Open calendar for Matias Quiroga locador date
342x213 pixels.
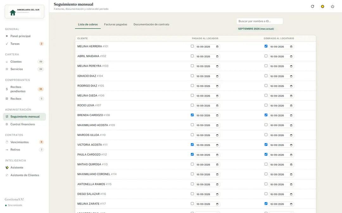[217, 165]
